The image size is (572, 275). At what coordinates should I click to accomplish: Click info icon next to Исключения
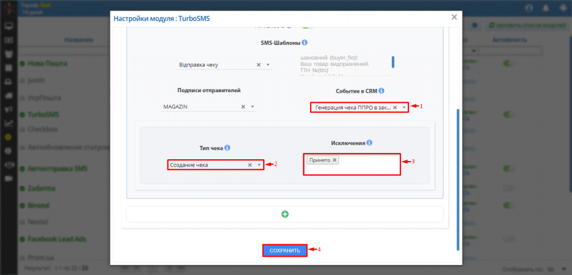pos(370,143)
